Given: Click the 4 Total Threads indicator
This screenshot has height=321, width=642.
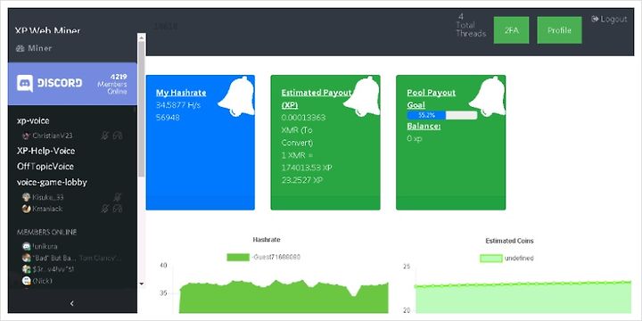Looking at the screenshot, I should (x=471, y=25).
